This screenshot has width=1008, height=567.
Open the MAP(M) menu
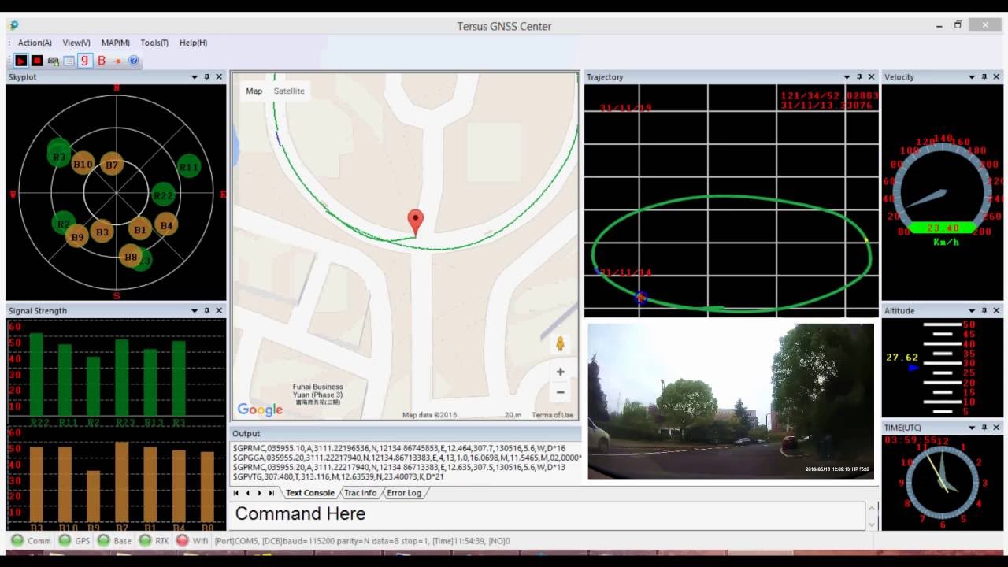pos(115,43)
